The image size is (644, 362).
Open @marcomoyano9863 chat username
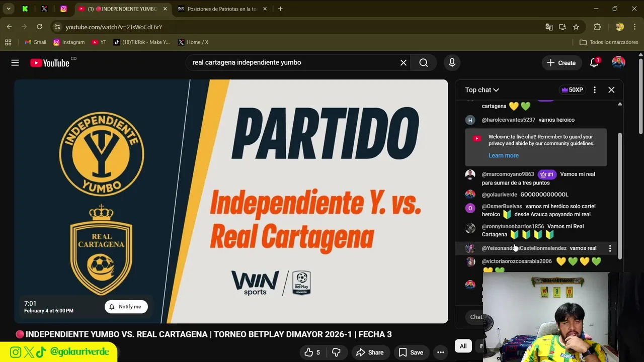click(x=508, y=174)
